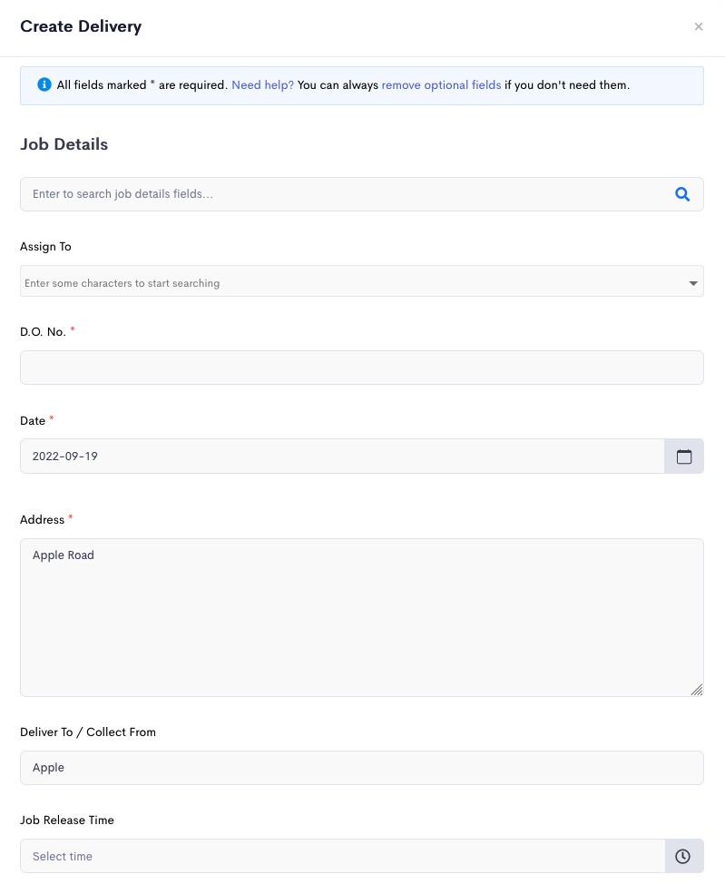Click the Address textarea resize handle
This screenshot has width=725, height=894.
tap(697, 689)
